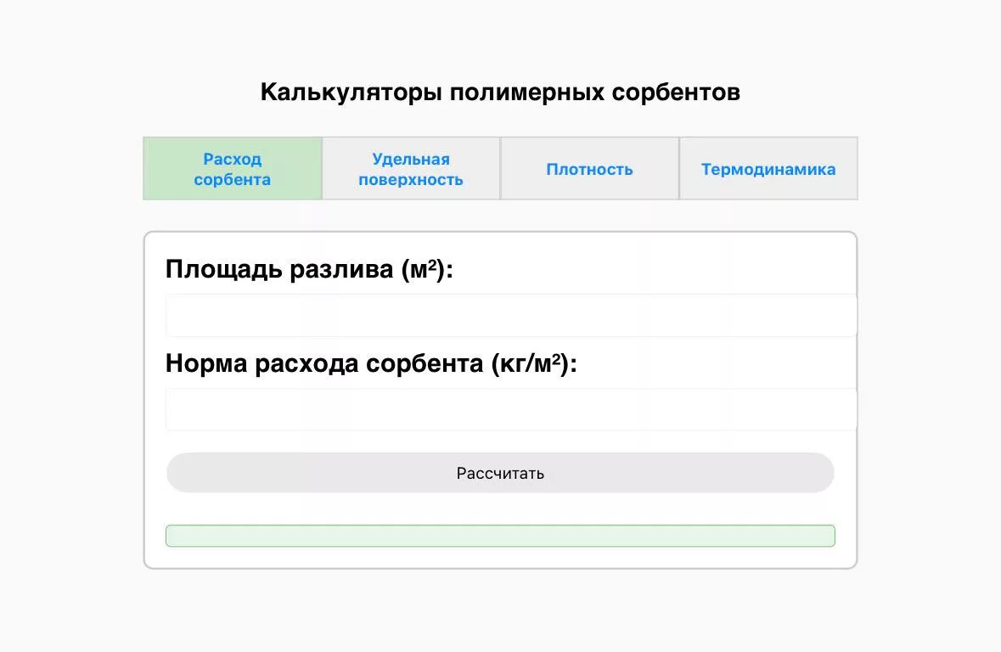Open the Плотность calculator tab
1001x652 pixels.
point(589,168)
